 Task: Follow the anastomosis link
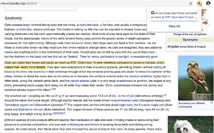click(x=124, y=81)
